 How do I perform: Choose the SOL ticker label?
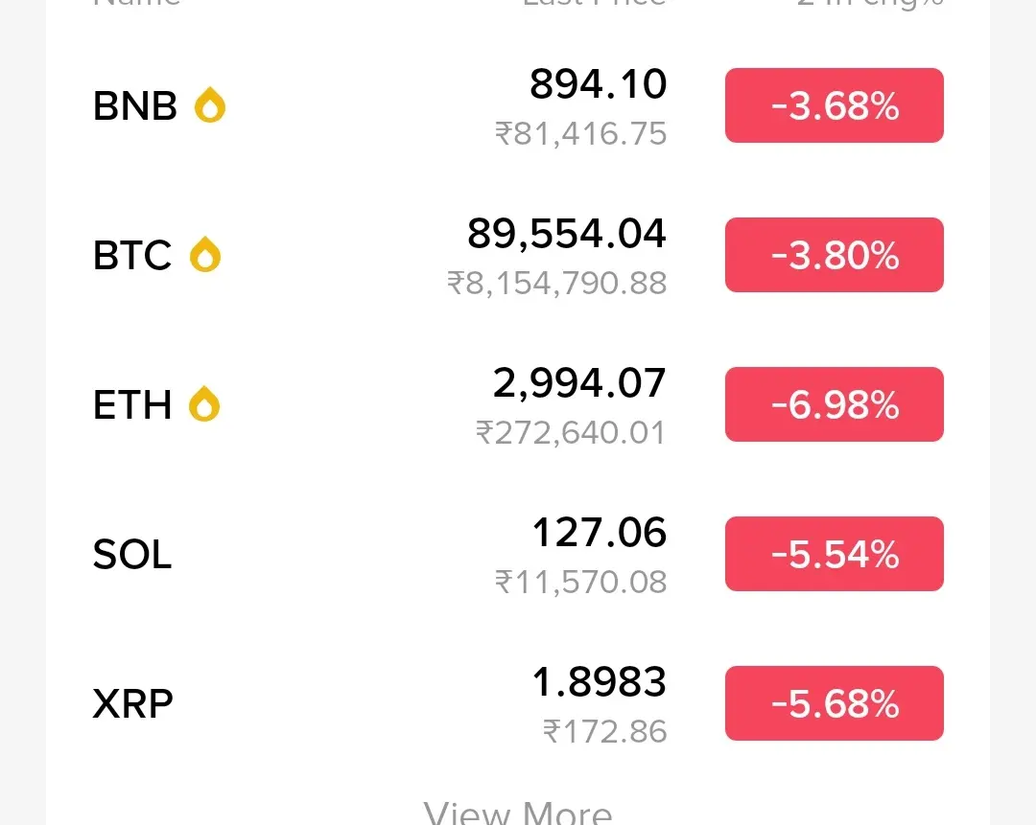tap(132, 554)
